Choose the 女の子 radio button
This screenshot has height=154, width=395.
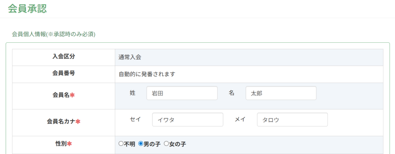[x=166, y=144]
